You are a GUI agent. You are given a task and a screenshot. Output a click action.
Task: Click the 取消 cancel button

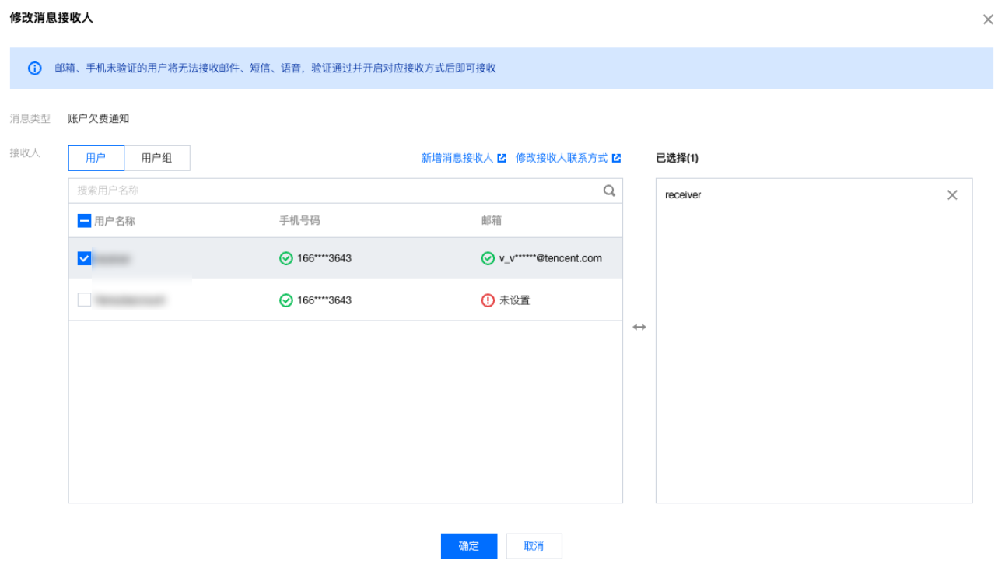pos(534,546)
